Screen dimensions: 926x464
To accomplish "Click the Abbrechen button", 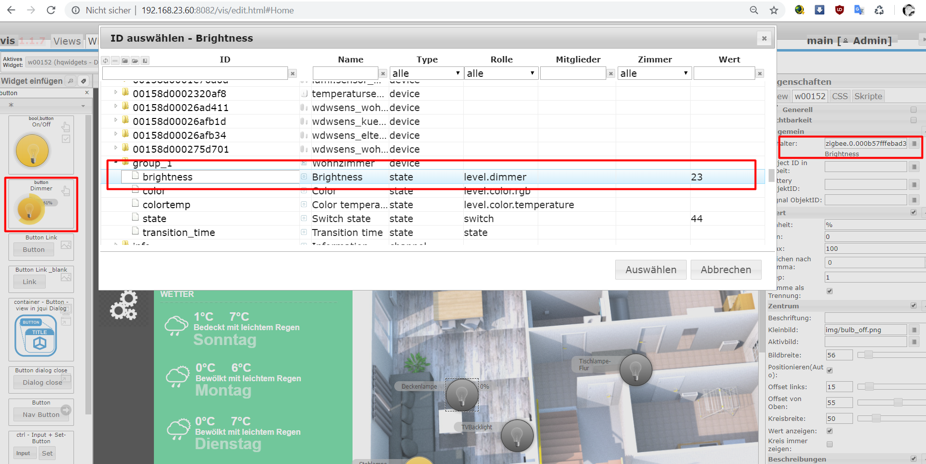I will click(725, 270).
